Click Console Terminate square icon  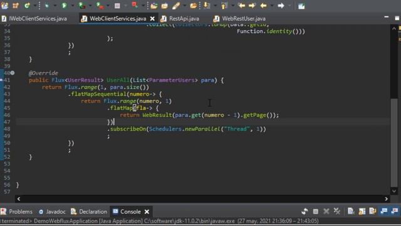pos(316,212)
